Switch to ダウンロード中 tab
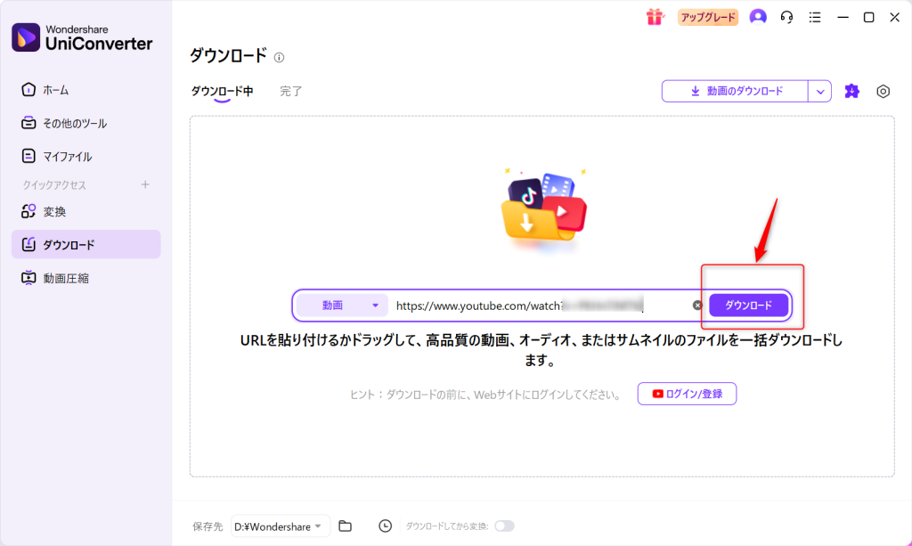The height and width of the screenshot is (546, 912). [x=222, y=91]
